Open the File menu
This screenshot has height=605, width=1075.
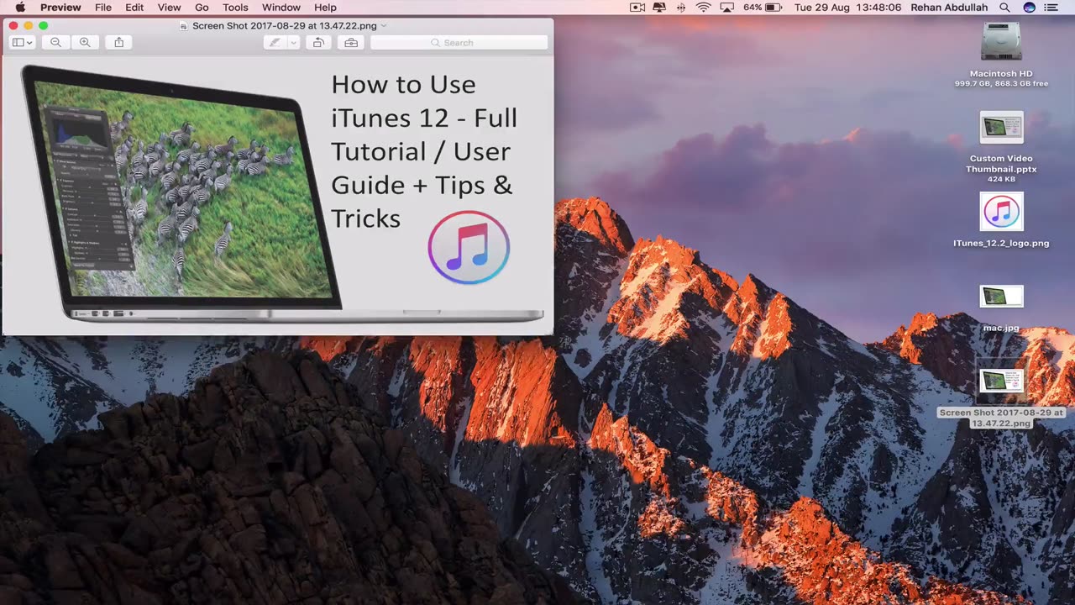[103, 8]
